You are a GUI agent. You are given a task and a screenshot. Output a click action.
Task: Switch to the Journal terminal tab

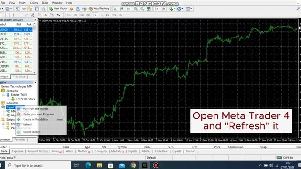pos(190,151)
